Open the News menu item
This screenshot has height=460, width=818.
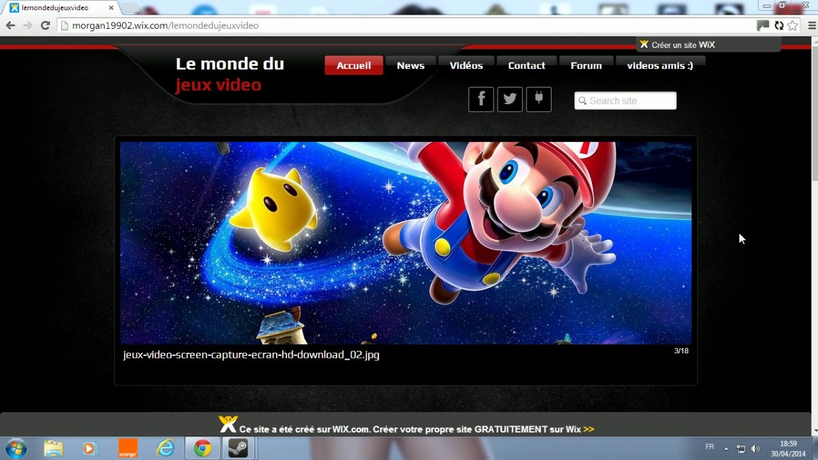411,65
